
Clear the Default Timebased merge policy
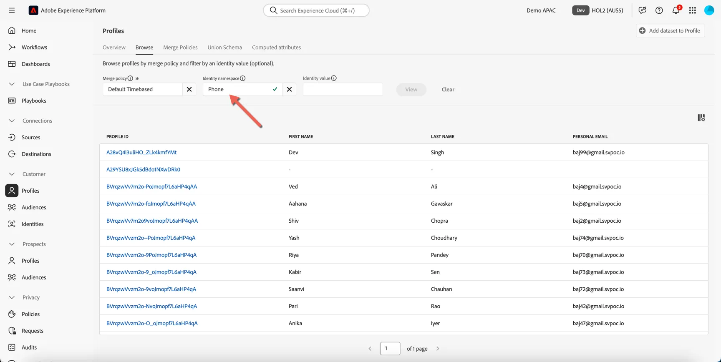click(189, 89)
